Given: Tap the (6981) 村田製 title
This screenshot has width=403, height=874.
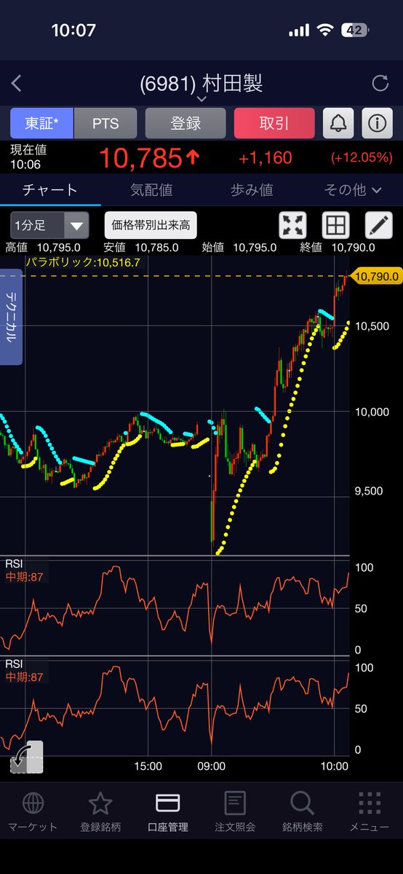Looking at the screenshot, I should pos(201,83).
